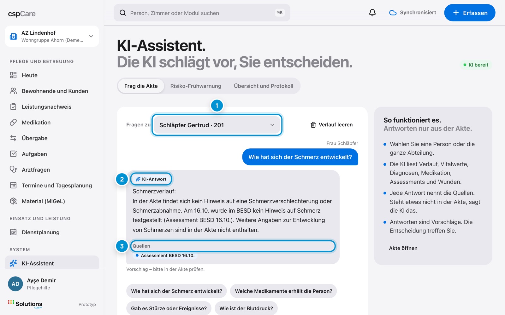The height and width of the screenshot is (315, 505).
Task: Open Übergabe page
Action: (52, 138)
